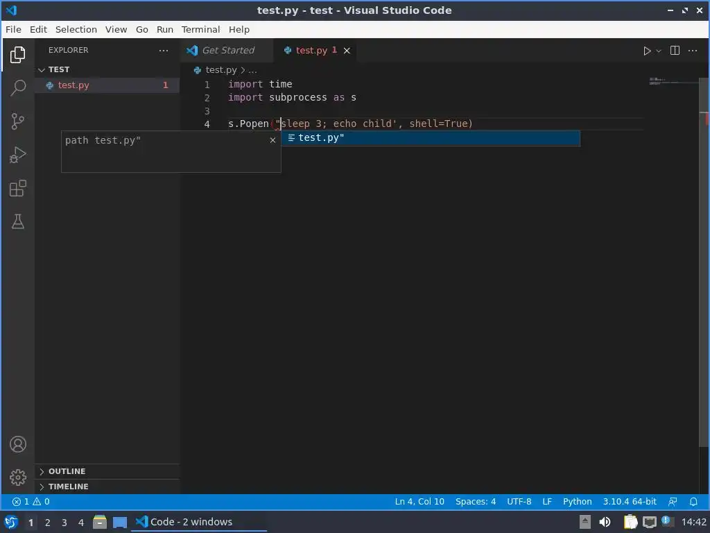This screenshot has height=533, width=710.
Task: Close the suggestion details widget
Action: pos(272,140)
